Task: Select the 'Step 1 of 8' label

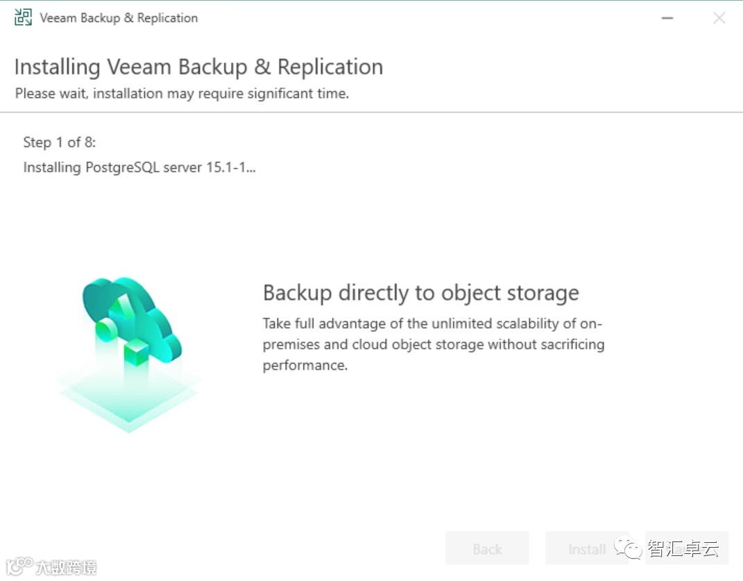Action: pos(60,142)
